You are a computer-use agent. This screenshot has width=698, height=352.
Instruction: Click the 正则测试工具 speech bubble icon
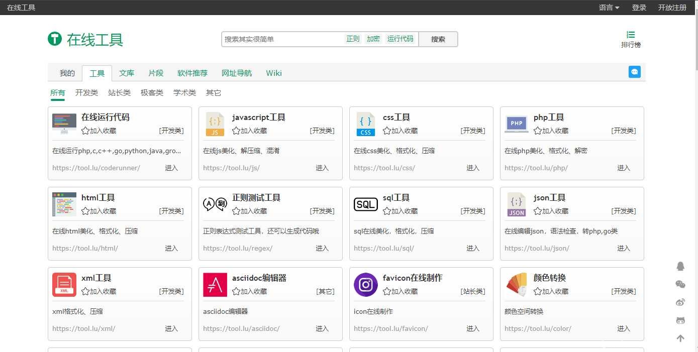[215, 204]
